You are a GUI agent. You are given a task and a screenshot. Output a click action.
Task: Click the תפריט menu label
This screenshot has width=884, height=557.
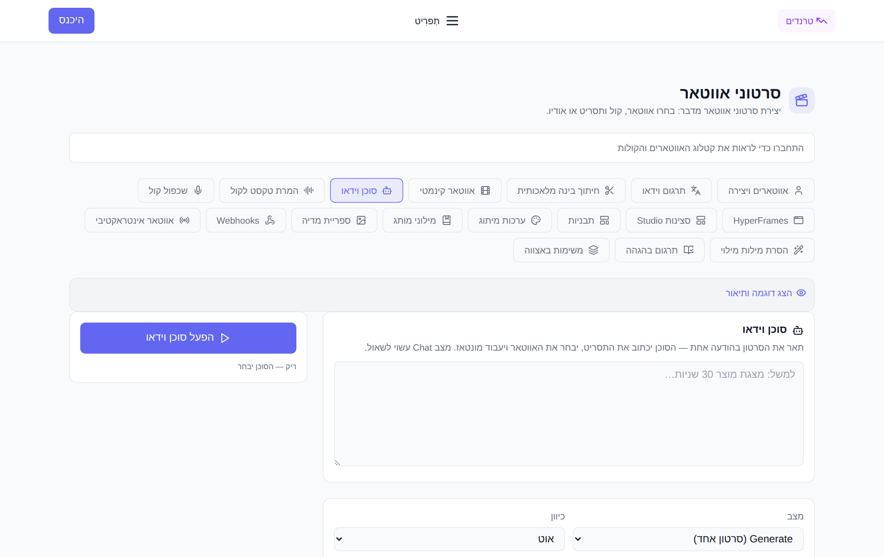point(427,21)
